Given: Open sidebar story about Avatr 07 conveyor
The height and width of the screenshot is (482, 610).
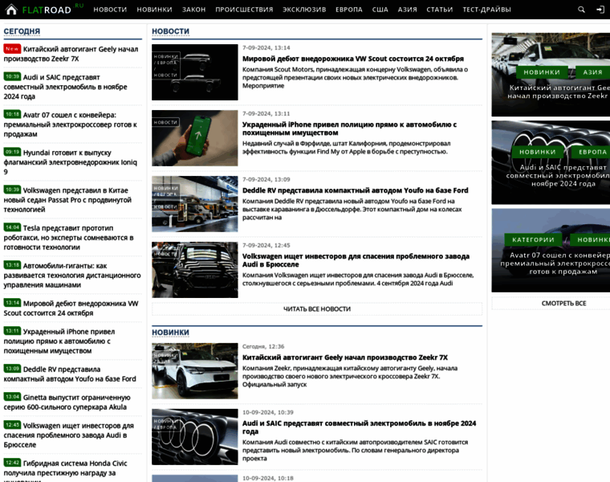Looking at the screenshot, I should [71, 125].
